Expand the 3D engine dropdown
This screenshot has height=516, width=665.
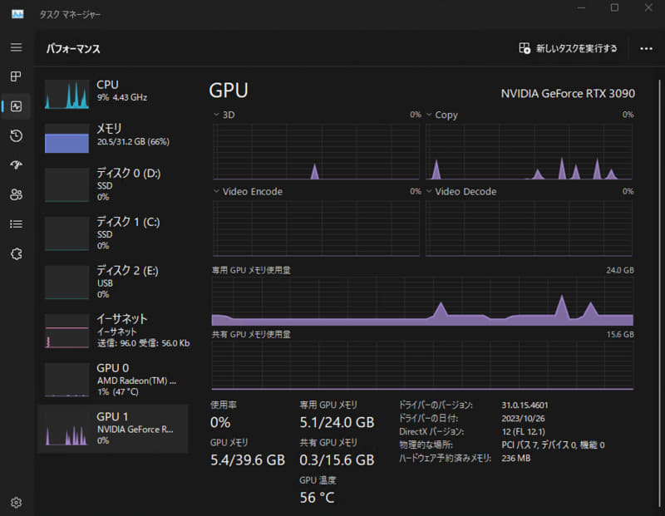(217, 115)
